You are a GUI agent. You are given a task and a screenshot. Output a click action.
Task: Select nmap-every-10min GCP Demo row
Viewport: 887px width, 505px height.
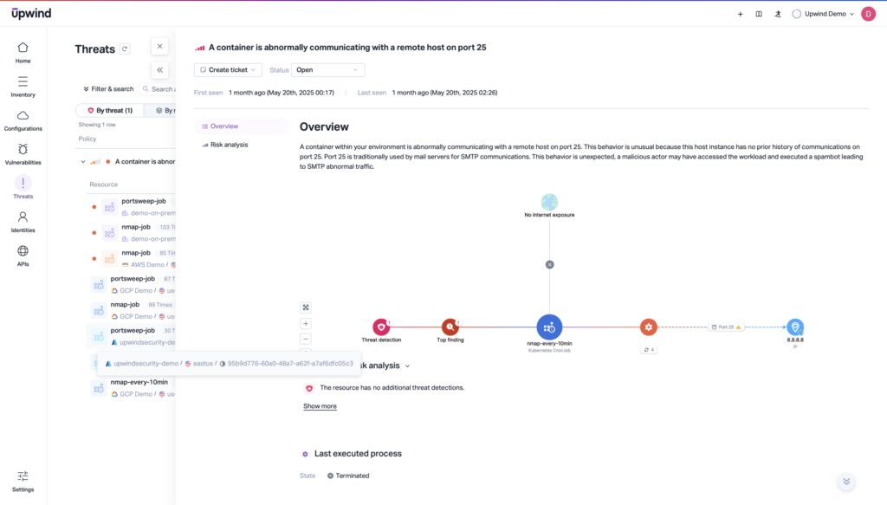133,388
